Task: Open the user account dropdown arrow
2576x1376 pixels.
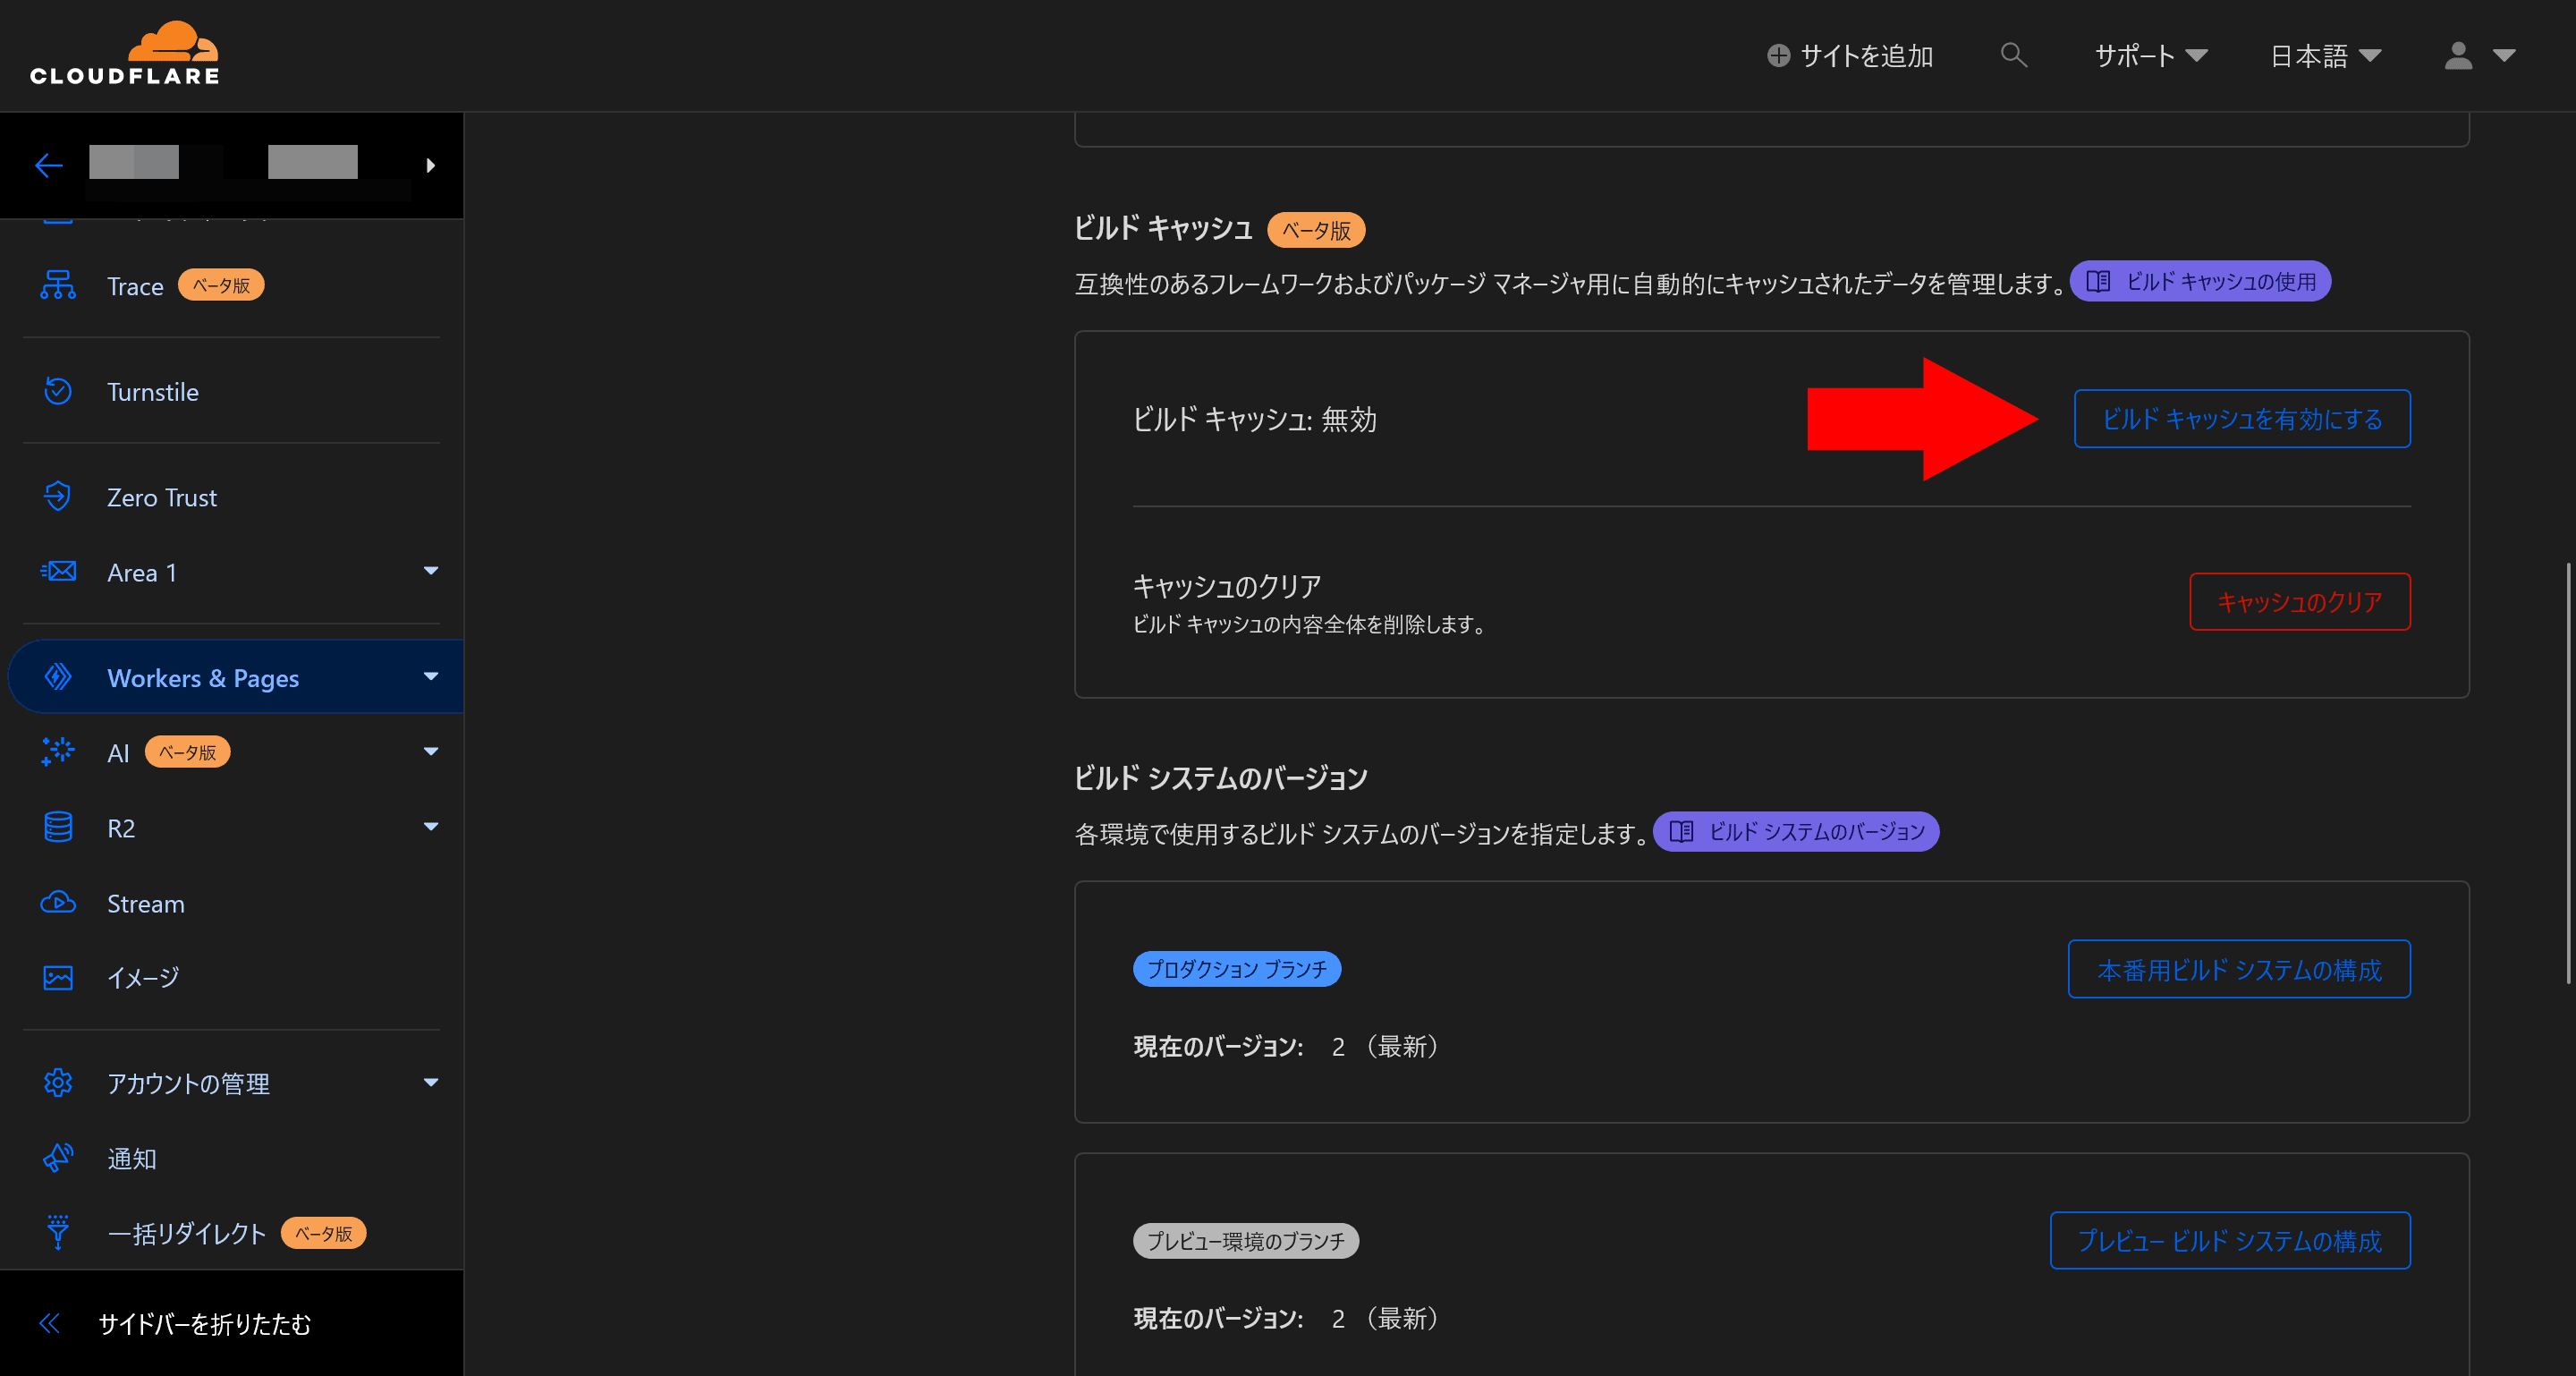Action: [2503, 55]
